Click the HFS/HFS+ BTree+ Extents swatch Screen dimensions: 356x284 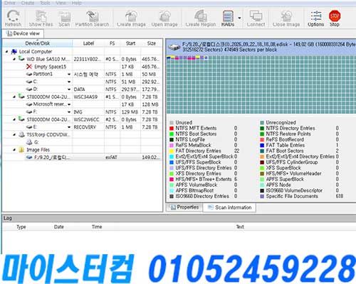(x=172, y=180)
